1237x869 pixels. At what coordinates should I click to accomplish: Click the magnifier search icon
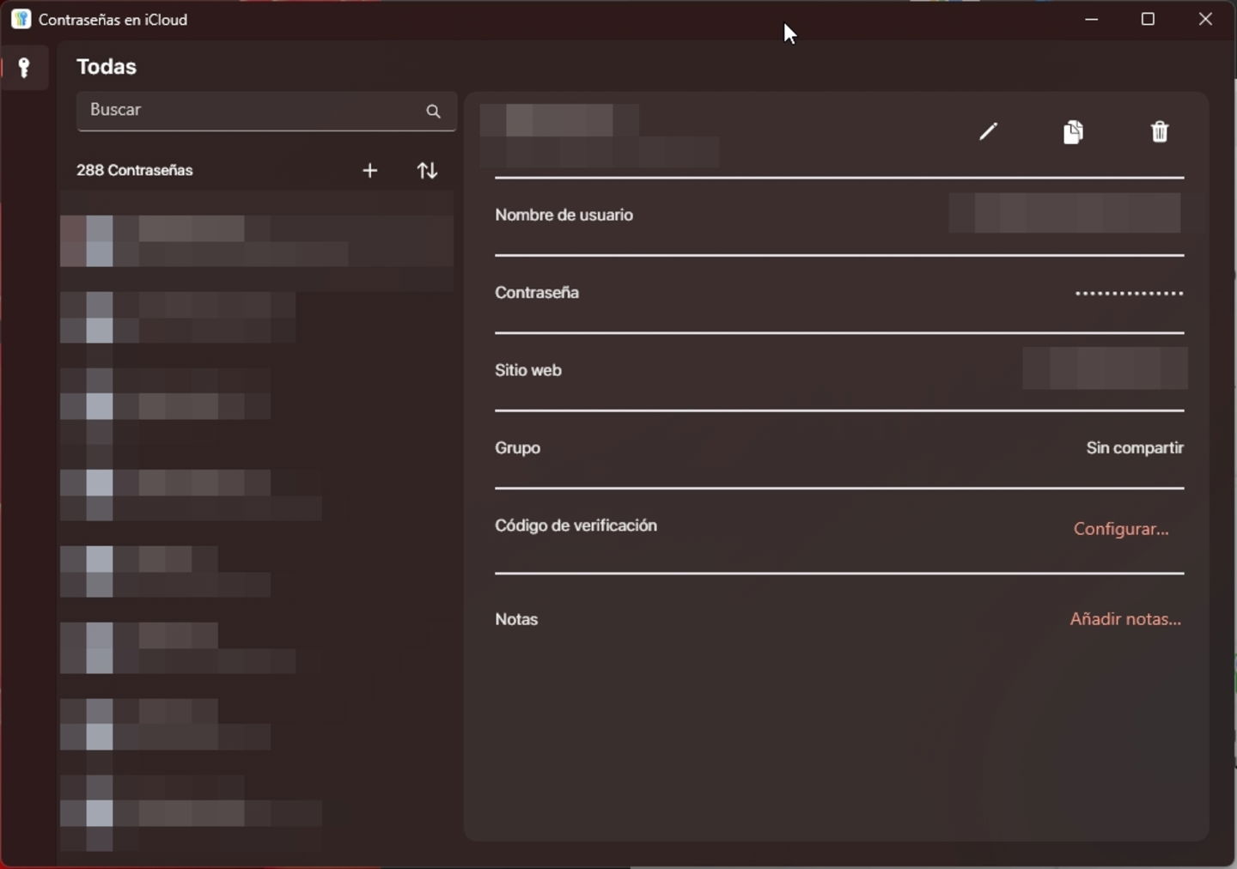pyautogui.click(x=433, y=111)
